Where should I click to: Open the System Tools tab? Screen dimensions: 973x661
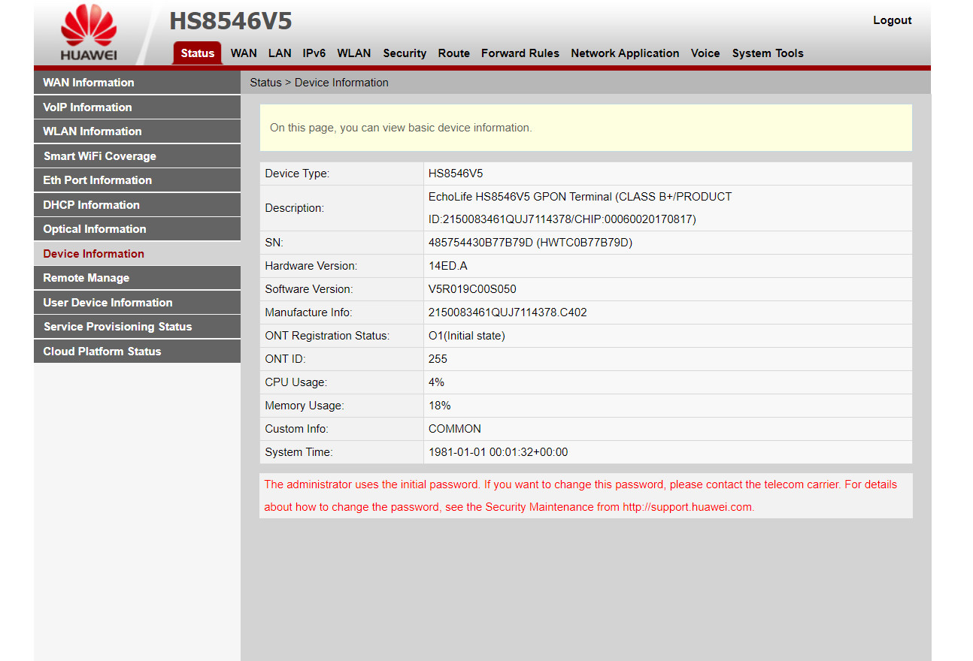[768, 53]
